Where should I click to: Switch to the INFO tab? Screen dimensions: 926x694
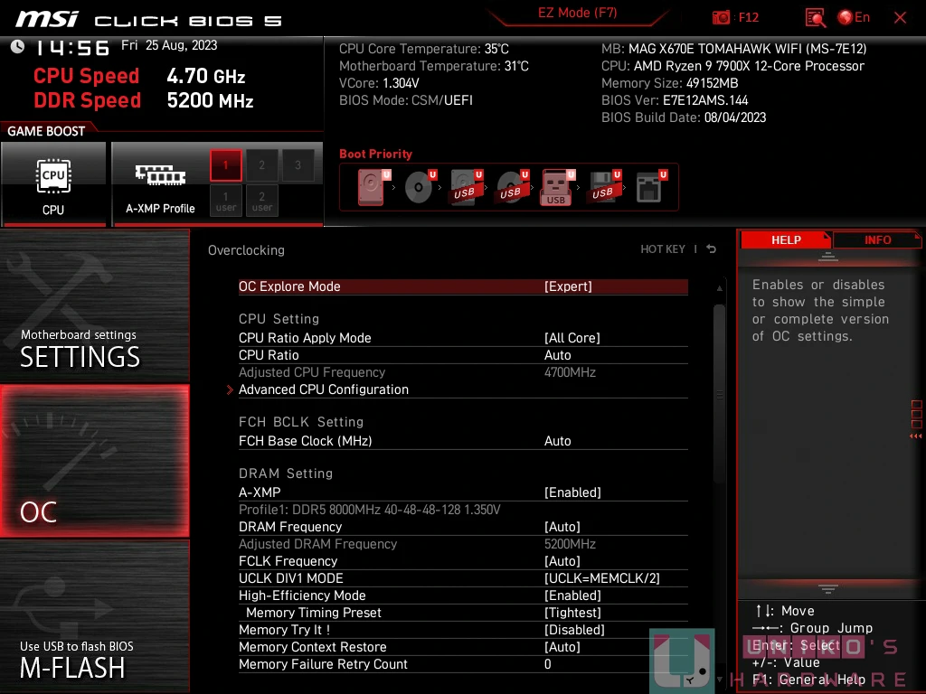[877, 240]
